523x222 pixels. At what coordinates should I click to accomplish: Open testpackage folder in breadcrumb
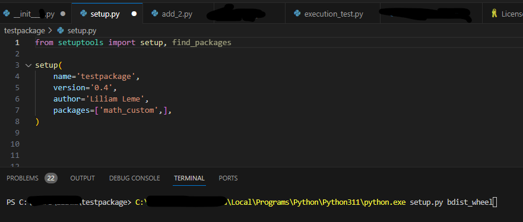tap(24, 31)
